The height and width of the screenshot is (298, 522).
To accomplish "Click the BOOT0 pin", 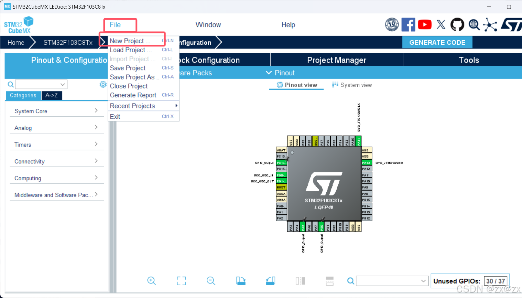I will tap(315, 141).
